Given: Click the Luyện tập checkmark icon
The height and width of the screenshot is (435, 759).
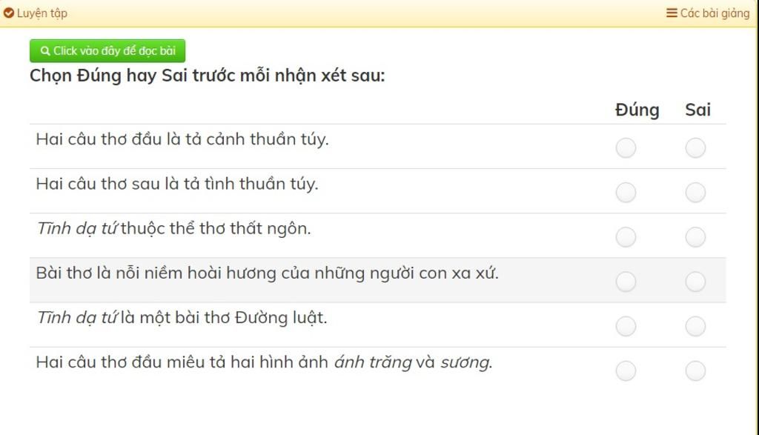Looking at the screenshot, I should [x=8, y=13].
